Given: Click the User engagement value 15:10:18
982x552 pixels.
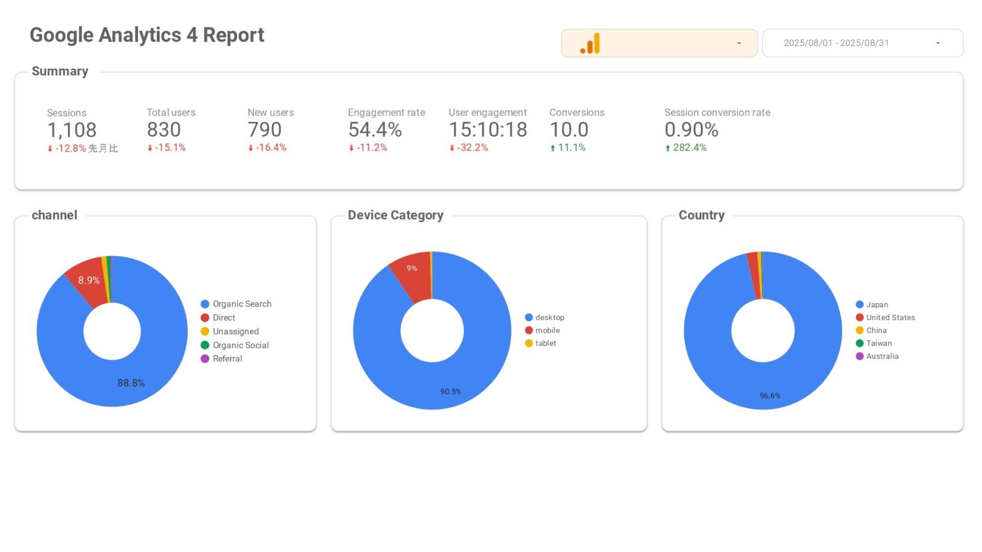Looking at the screenshot, I should click(x=488, y=129).
